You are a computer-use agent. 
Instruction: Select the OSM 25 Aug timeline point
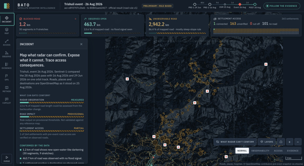(225, 4)
